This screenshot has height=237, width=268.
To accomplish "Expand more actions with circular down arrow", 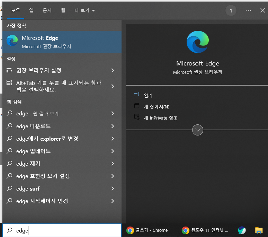I will coord(198,130).
